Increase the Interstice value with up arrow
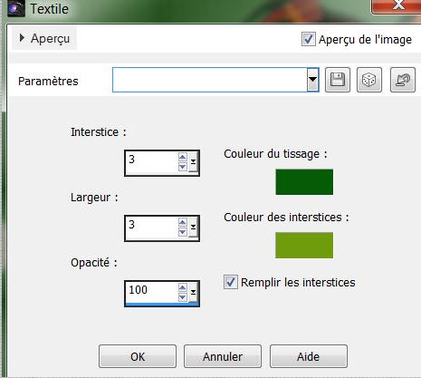Viewport: 421px width, 378px height. 183,157
